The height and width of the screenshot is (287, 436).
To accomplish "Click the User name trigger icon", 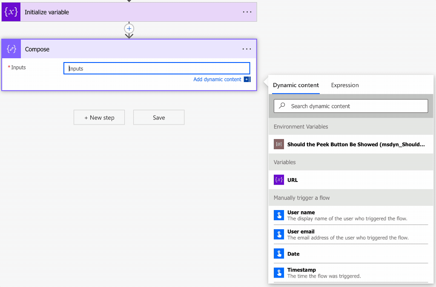I will coord(279,215).
